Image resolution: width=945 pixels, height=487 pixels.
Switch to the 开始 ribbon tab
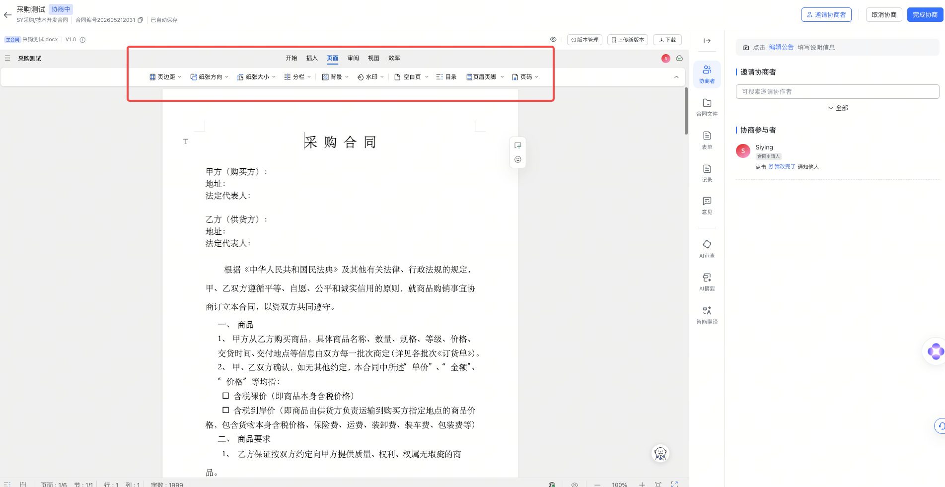[291, 58]
